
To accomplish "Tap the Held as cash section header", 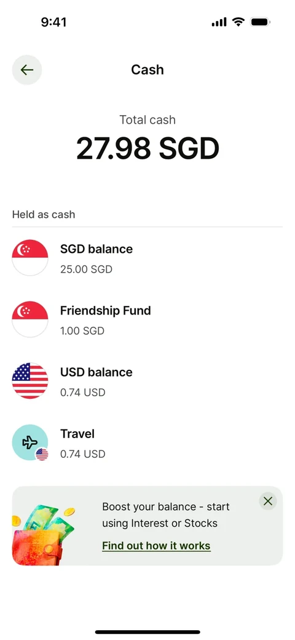I will tap(44, 214).
